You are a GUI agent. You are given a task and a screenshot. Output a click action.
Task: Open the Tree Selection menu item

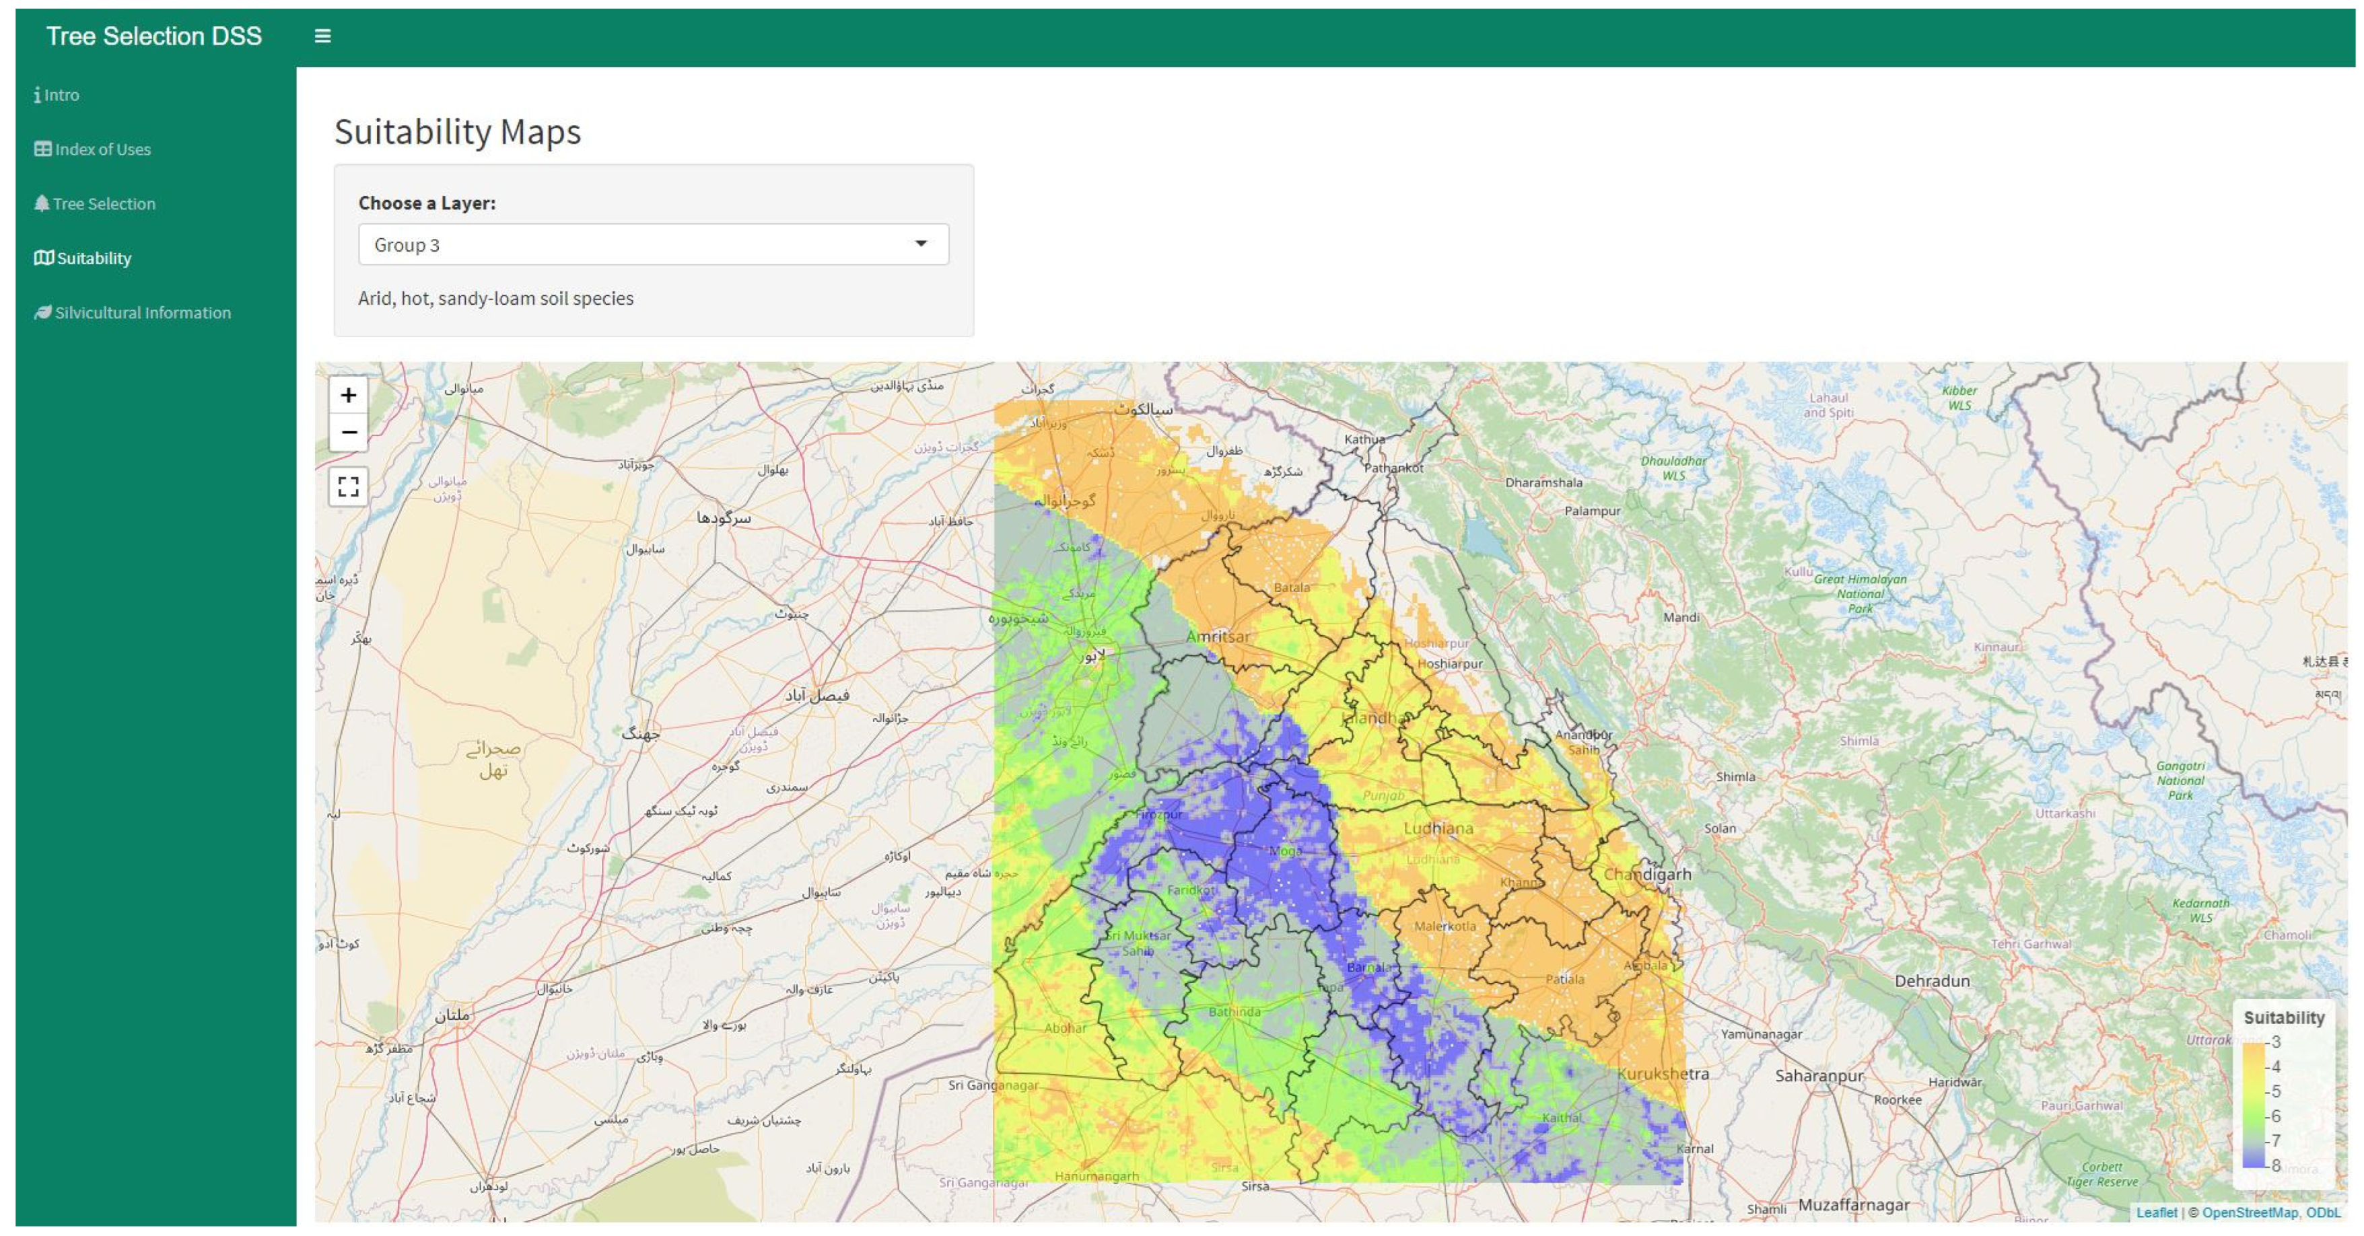pyautogui.click(x=104, y=204)
